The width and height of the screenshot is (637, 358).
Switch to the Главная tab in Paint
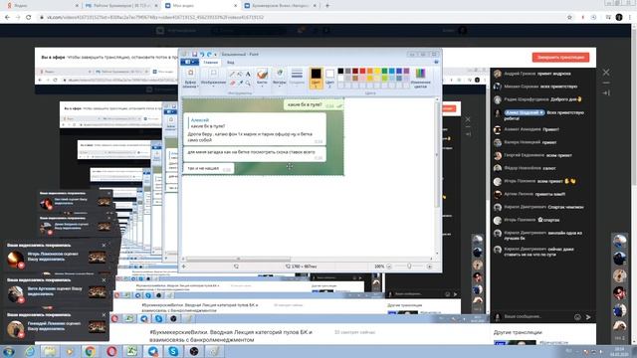[x=211, y=62]
